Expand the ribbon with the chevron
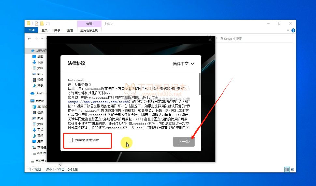 pos(288,30)
